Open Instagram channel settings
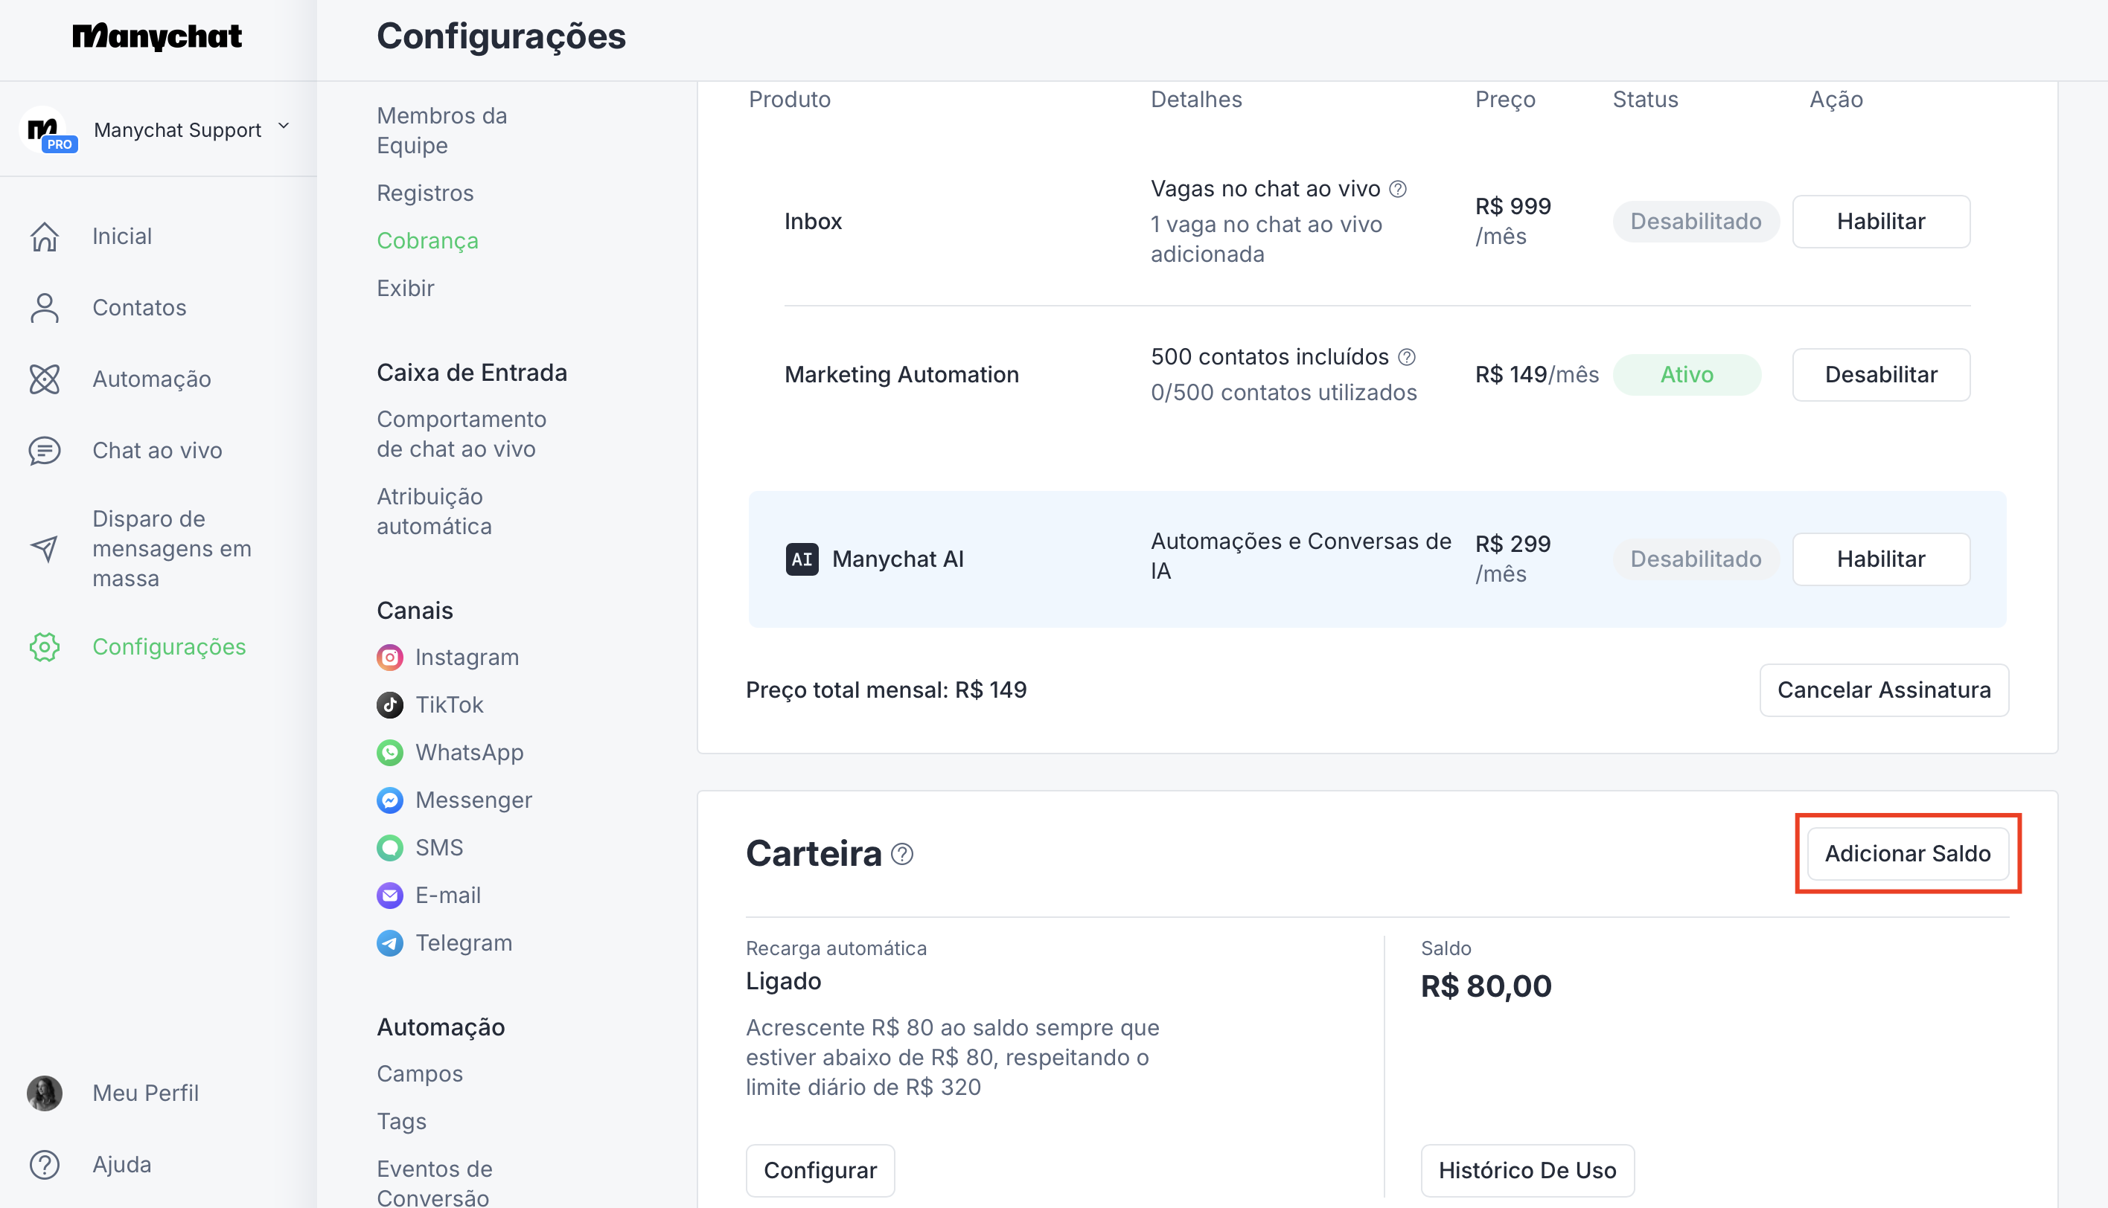Viewport: 2108px width, 1208px height. [467, 658]
